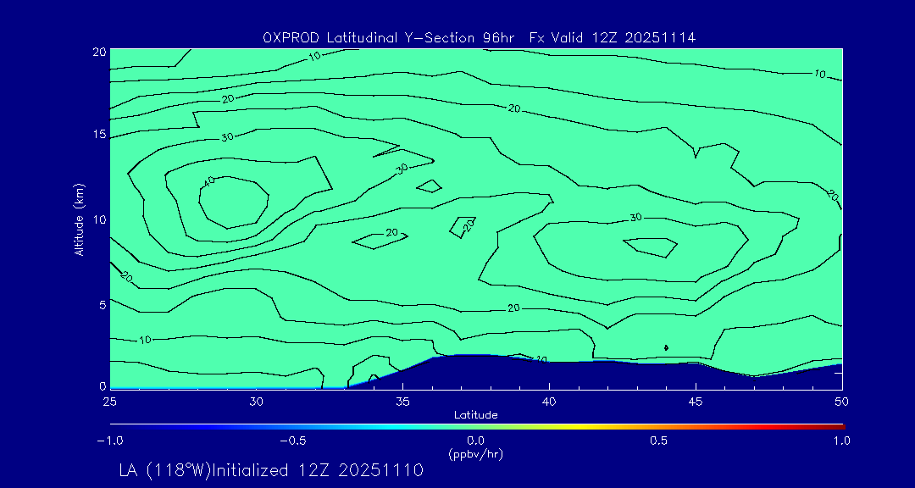Click the color bar value -1.0
The width and height of the screenshot is (915, 488).
click(109, 441)
